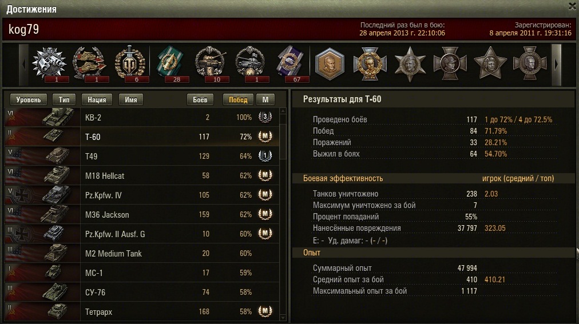Sort the tank list by Побед column
579x324 pixels.
[238, 99]
